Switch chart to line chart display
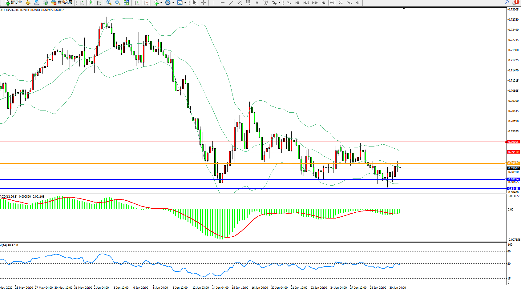The image size is (521, 289). 99,2
